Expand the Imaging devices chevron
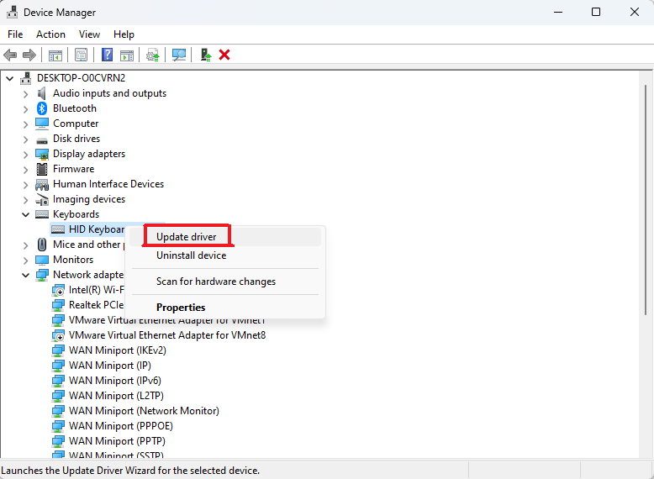 [x=26, y=200]
